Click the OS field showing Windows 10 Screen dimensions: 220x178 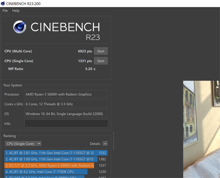click(66, 113)
